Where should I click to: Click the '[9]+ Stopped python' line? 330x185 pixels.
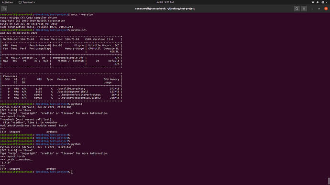(28, 169)
